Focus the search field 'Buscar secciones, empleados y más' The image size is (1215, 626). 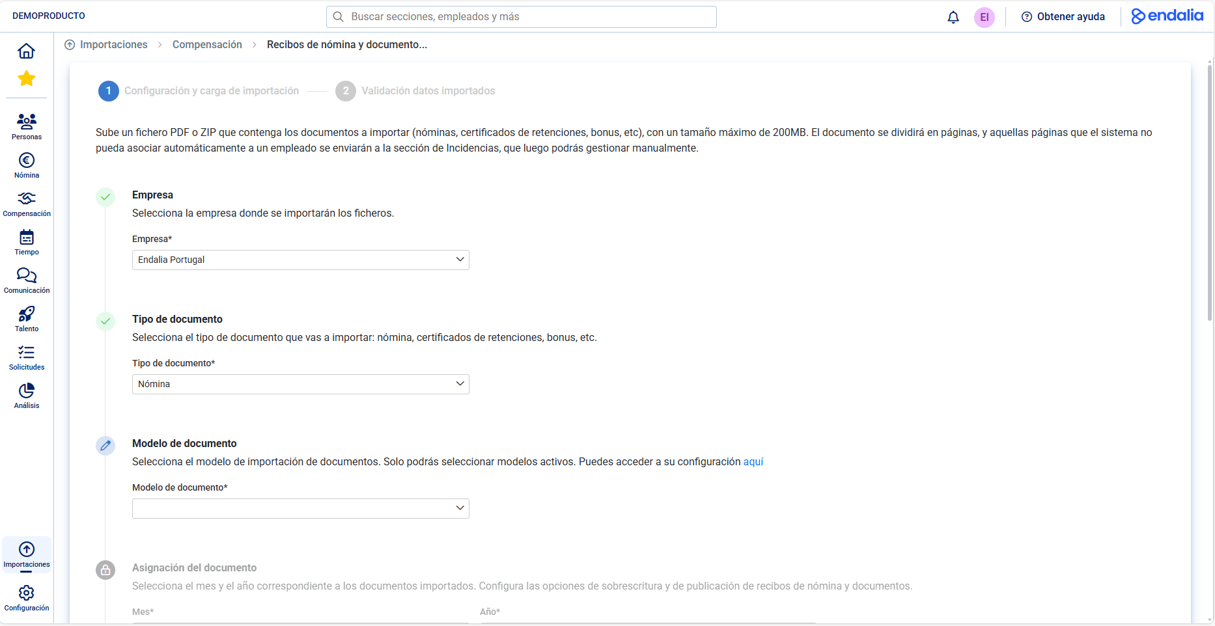pyautogui.click(x=522, y=17)
